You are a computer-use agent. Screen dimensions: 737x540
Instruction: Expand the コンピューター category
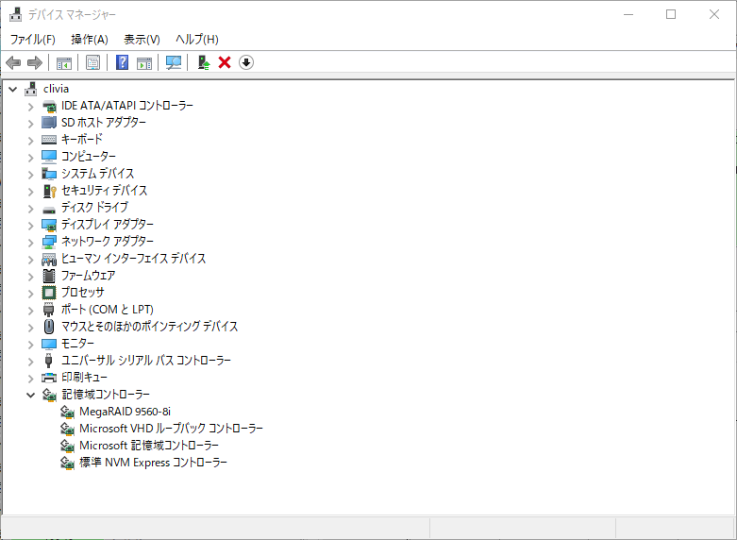30,157
